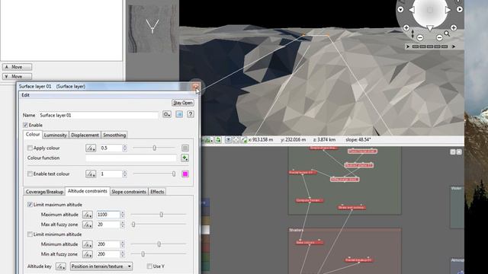Click the Minimum altitude spinner
This screenshot has height=274, width=488.
(x=122, y=244)
